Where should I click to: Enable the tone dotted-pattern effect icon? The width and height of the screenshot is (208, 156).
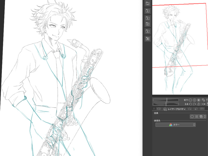click(x=197, y=117)
